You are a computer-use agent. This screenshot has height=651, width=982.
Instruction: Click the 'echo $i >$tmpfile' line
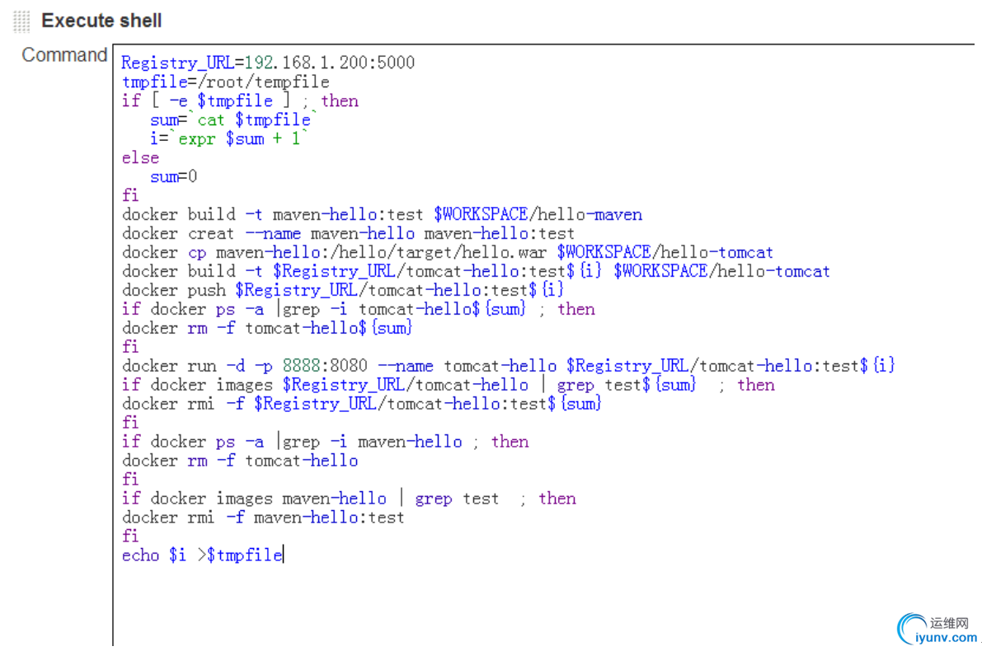(x=202, y=555)
